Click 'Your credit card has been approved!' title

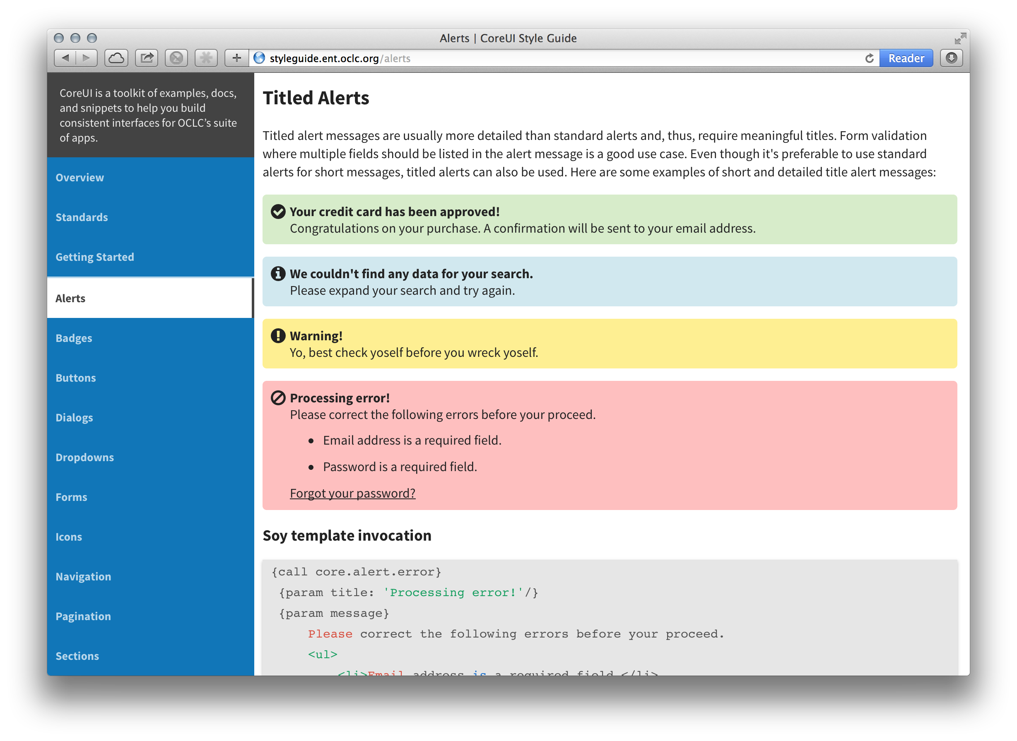click(395, 212)
